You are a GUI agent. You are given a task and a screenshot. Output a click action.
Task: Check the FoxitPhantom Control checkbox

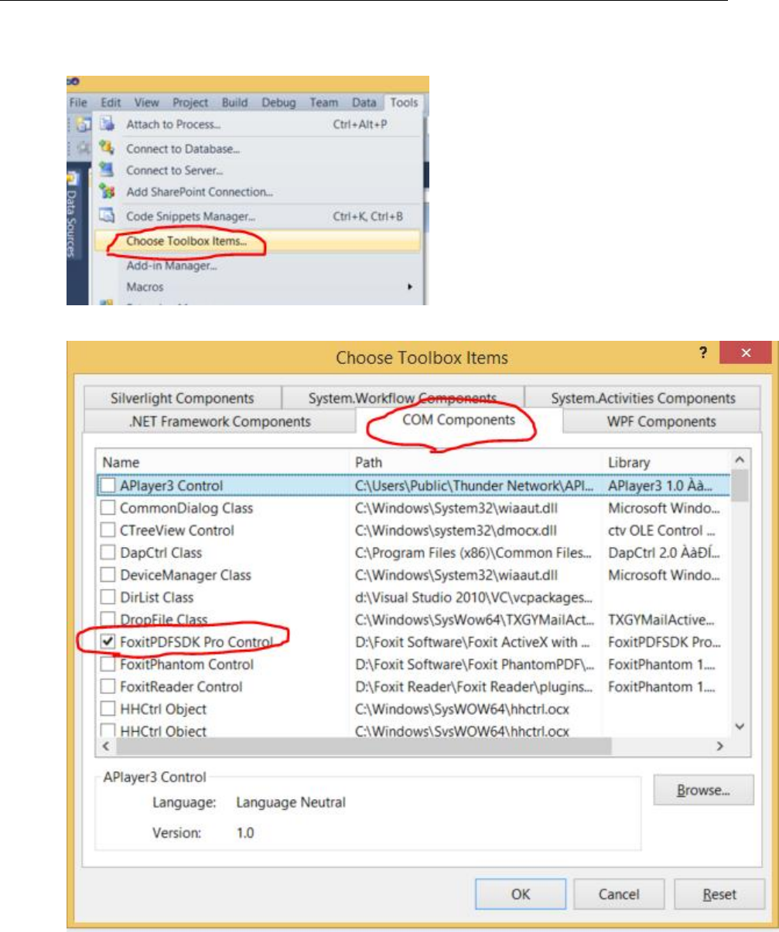tap(108, 665)
